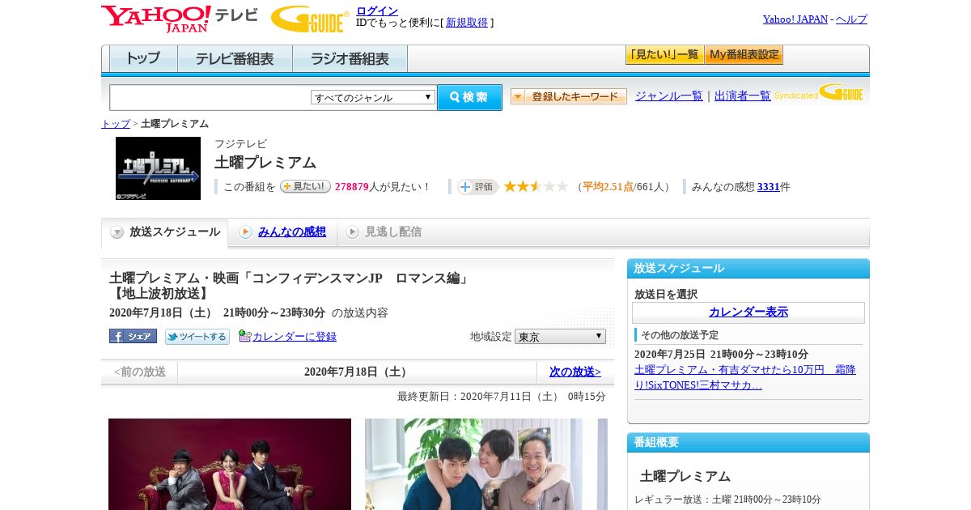Open the 地域設定 東京 dropdown
Screen dimensions: 971x510
tap(560, 336)
